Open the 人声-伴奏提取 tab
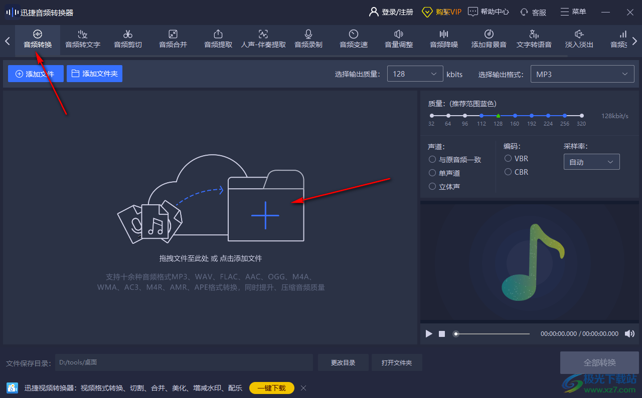The image size is (642, 398). [263, 39]
